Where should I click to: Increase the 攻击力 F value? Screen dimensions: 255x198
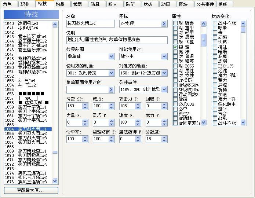(138, 104)
